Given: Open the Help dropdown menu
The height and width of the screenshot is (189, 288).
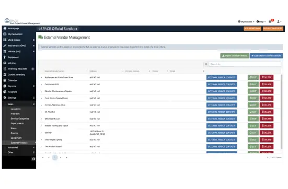Looking at the screenshot, I should point(261,21).
